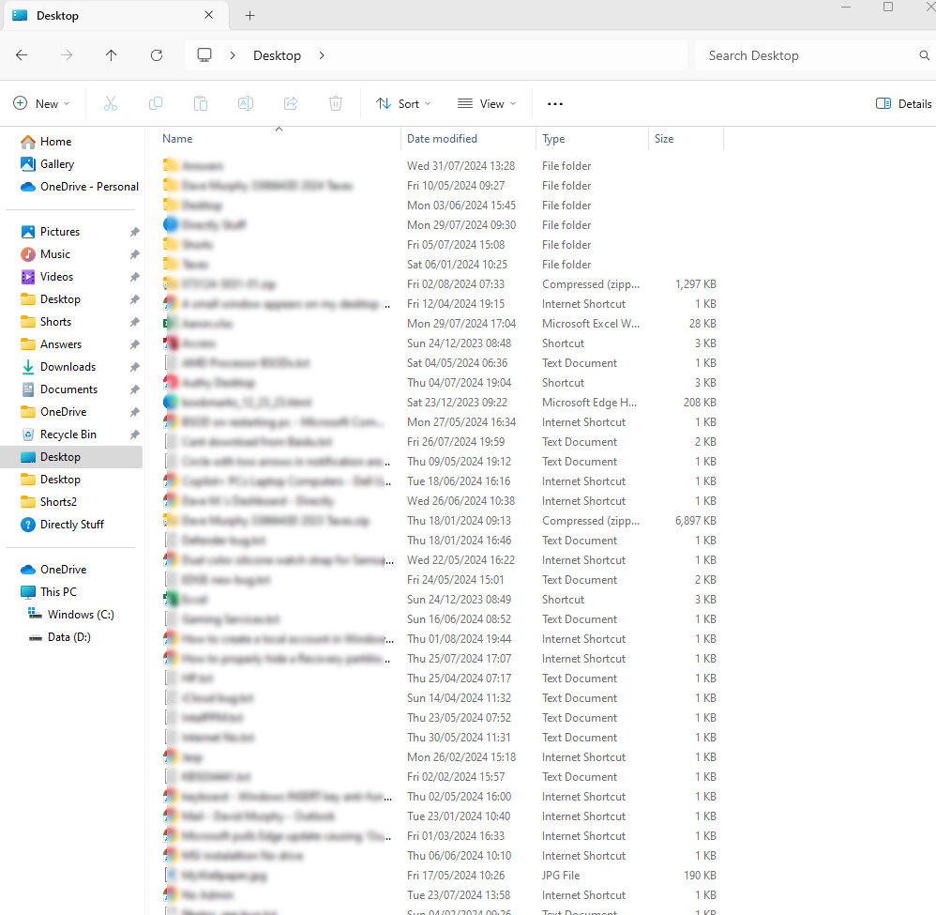Screen dimensions: 936x915
Task: Open the View dropdown
Action: (486, 103)
